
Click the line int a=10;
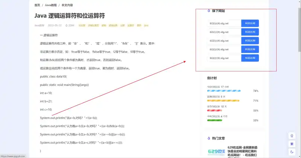coord(46,93)
